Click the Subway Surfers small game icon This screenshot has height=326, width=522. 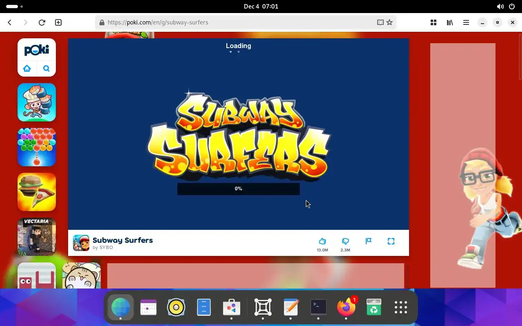81,243
